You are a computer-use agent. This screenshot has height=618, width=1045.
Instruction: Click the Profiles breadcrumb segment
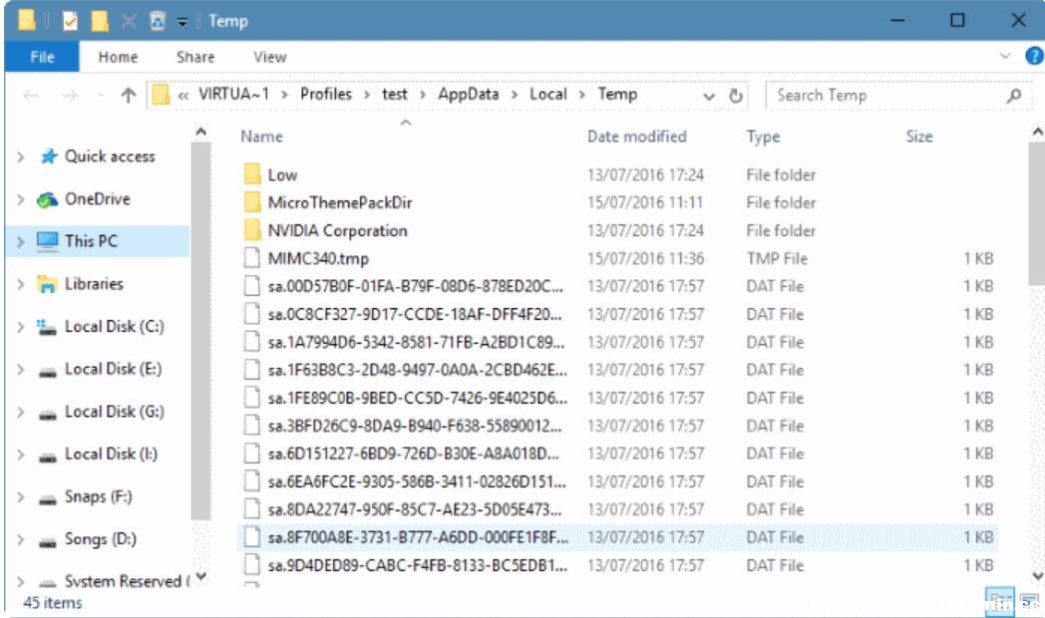click(326, 95)
